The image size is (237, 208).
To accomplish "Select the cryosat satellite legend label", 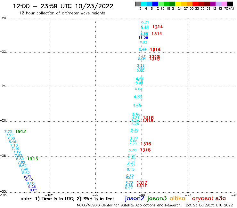I will 203,198.
